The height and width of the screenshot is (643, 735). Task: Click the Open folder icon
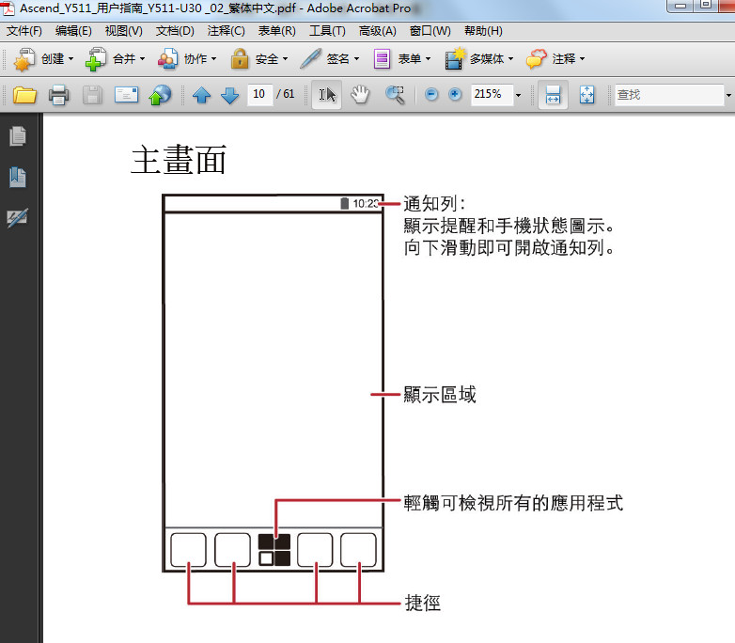coord(24,95)
